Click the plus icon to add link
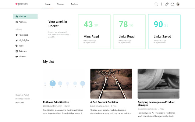The image size is (195, 122). pos(161,4)
